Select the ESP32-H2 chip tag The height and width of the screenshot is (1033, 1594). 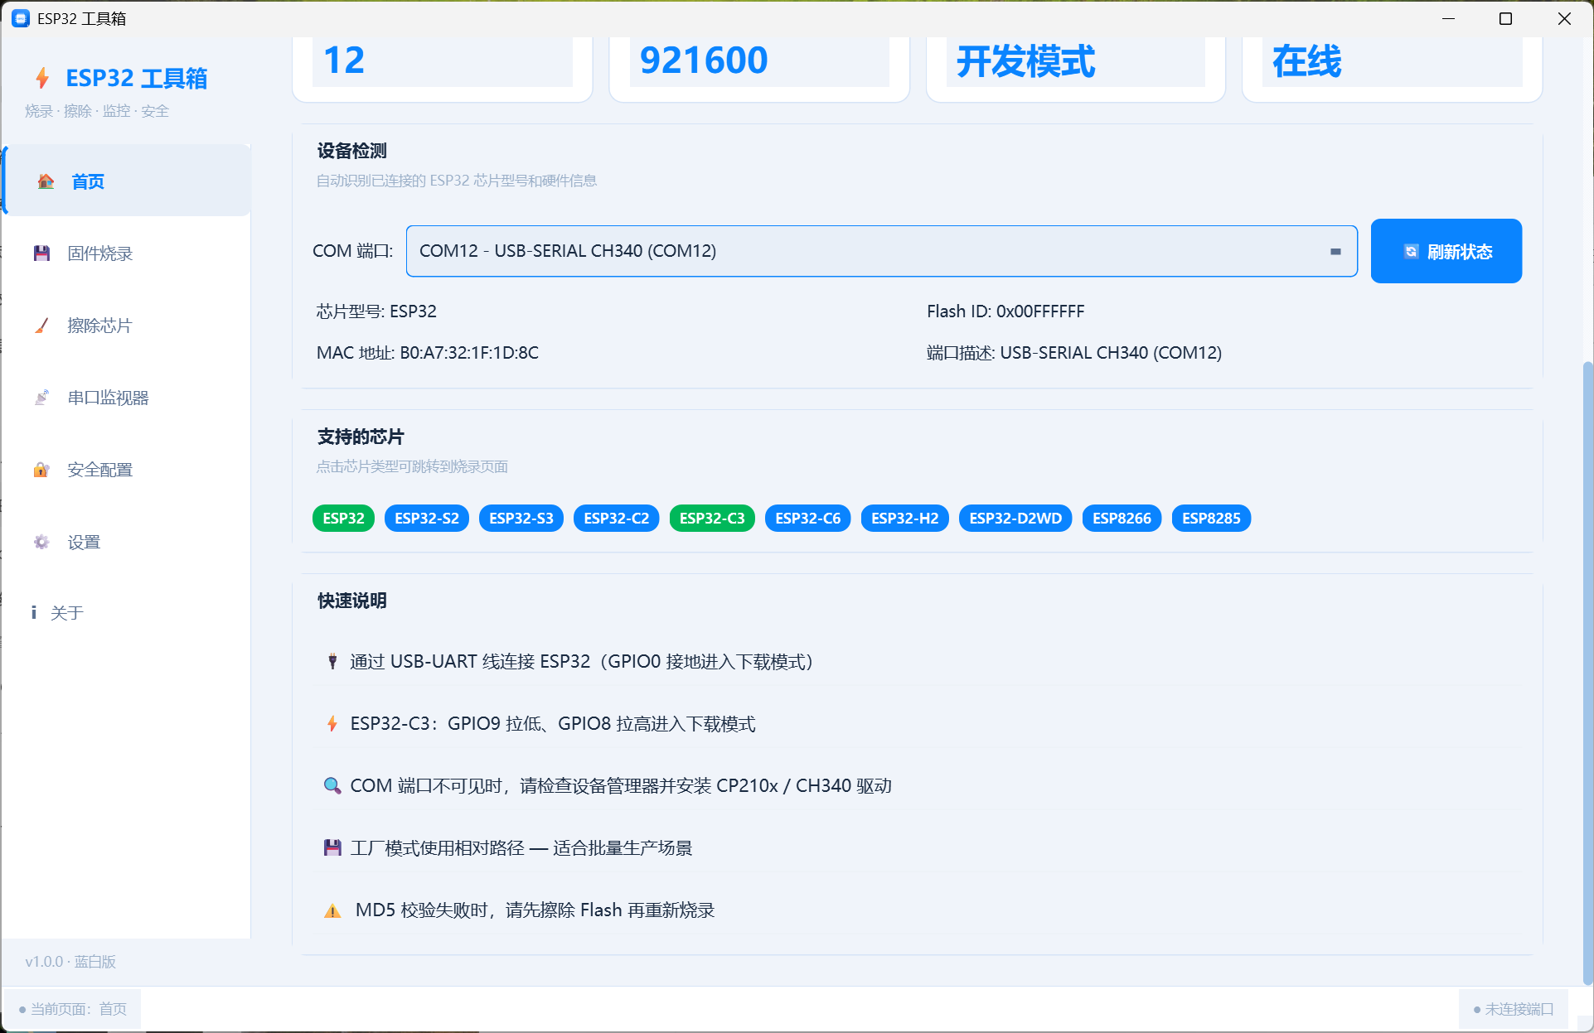tap(904, 518)
